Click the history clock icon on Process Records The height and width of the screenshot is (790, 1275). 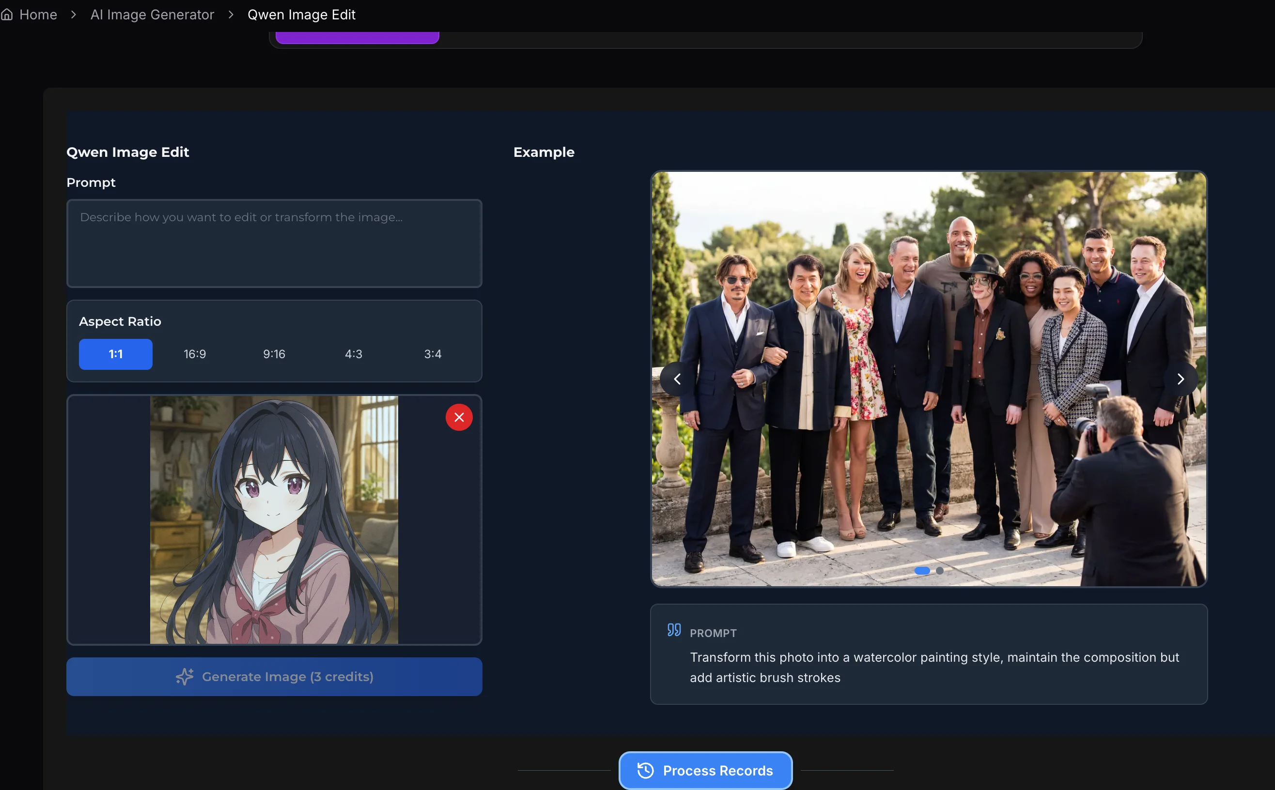(645, 770)
